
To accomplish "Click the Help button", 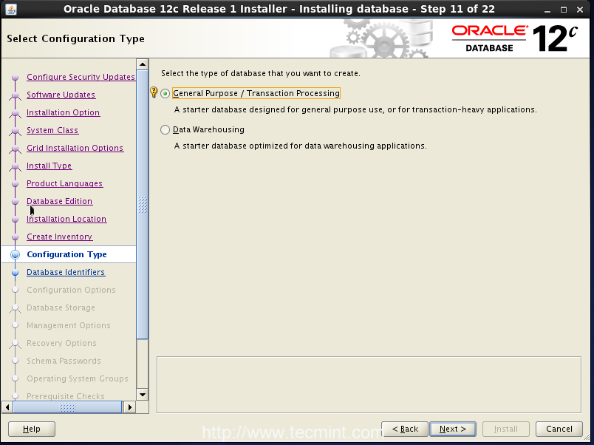I will coord(32,429).
